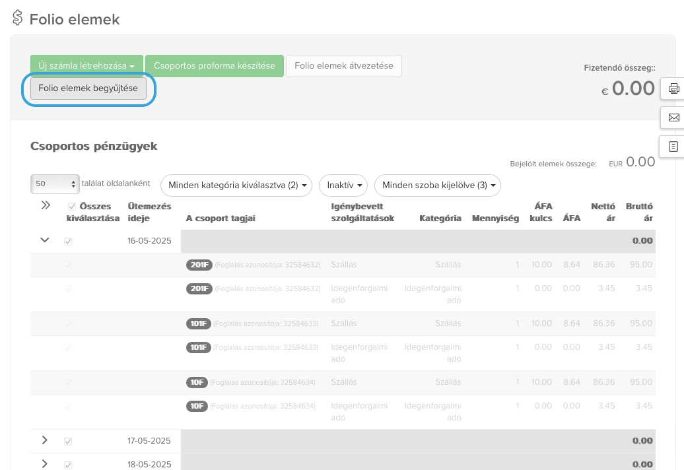The image size is (684, 470).
Task: Toggle the checkbox for 17-05-2025 row
Action: (67, 441)
